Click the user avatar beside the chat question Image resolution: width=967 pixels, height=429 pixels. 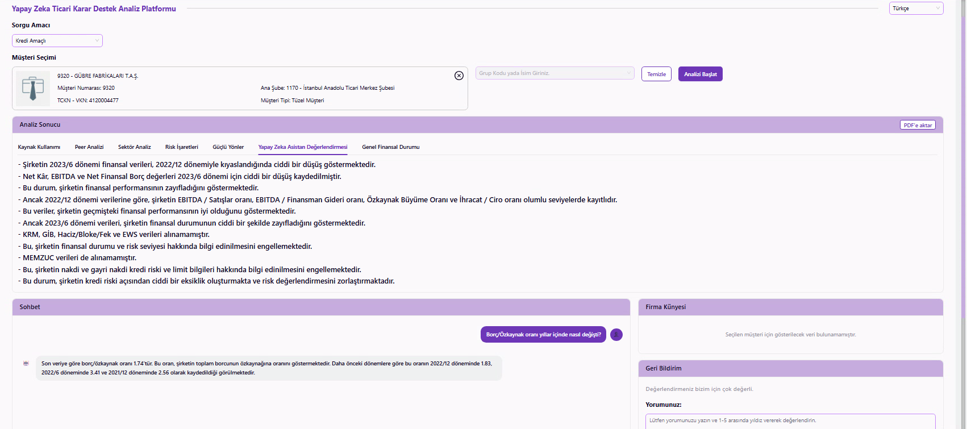[616, 335]
